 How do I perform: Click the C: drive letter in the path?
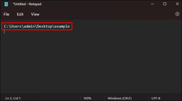(6, 26)
